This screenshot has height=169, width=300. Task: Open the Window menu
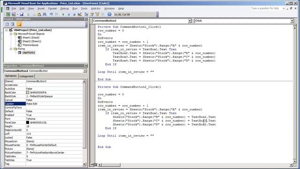[x=109, y=8]
